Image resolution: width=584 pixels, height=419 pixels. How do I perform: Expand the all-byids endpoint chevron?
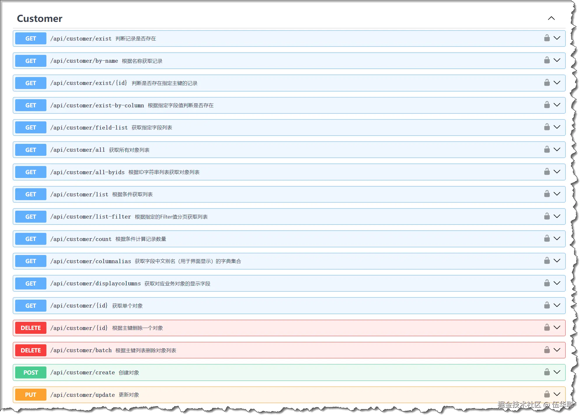[x=557, y=172]
